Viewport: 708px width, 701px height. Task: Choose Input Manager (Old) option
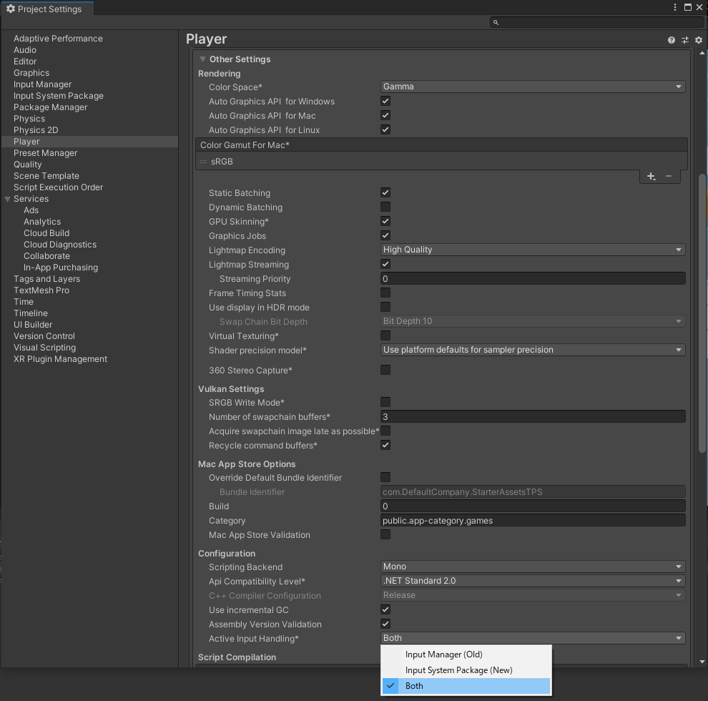[x=443, y=655]
